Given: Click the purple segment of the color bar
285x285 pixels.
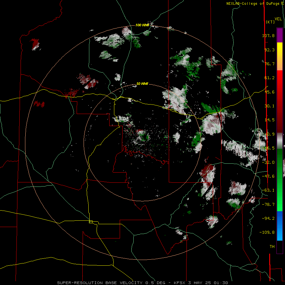Looking at the screenshot, I should click(x=280, y=35).
